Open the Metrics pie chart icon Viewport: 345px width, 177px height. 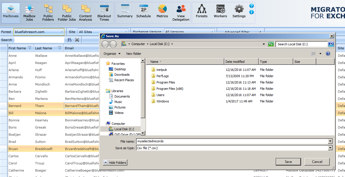tap(162, 11)
